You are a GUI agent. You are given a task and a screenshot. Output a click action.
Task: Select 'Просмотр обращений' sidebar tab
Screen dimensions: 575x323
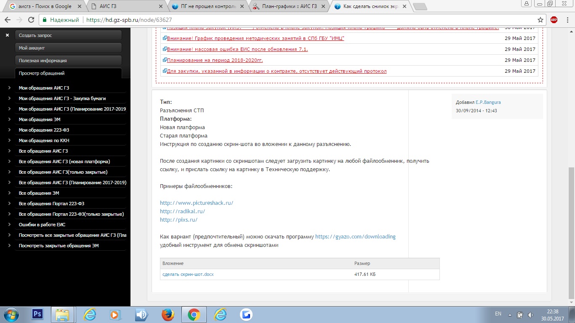click(x=68, y=73)
